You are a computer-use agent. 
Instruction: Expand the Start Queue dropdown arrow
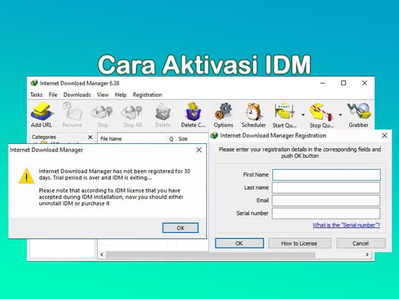pyautogui.click(x=303, y=115)
